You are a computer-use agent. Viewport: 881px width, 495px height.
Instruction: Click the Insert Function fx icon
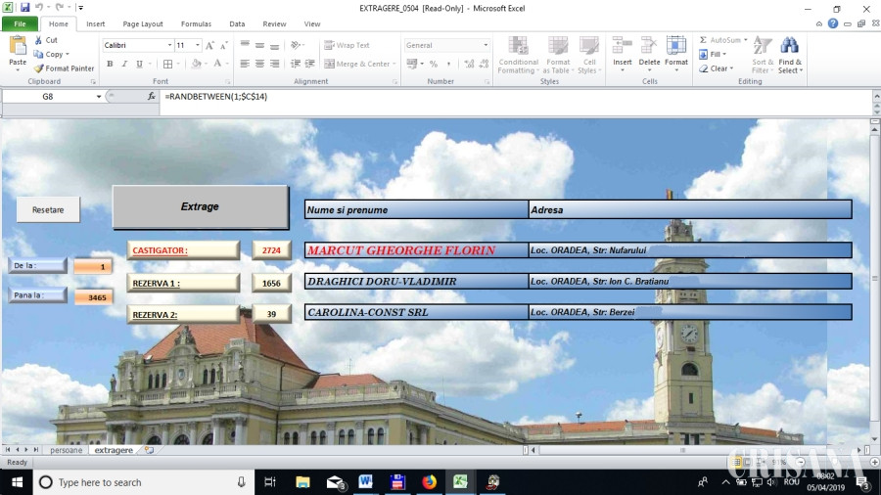151,97
